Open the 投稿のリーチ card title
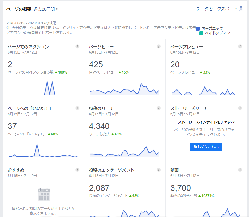This screenshot has height=217, width=249. (101, 108)
